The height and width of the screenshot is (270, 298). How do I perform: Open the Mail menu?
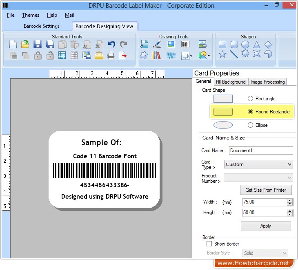69,15
